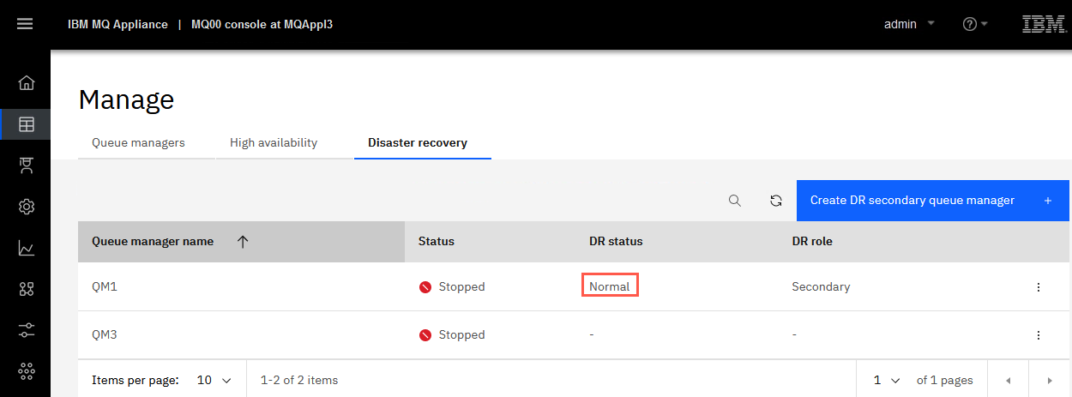Click the search magnifier icon
Image resolution: width=1072 pixels, height=397 pixels.
735,201
